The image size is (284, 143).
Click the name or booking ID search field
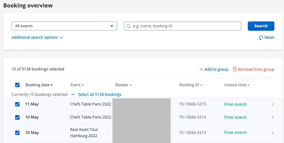point(186,26)
